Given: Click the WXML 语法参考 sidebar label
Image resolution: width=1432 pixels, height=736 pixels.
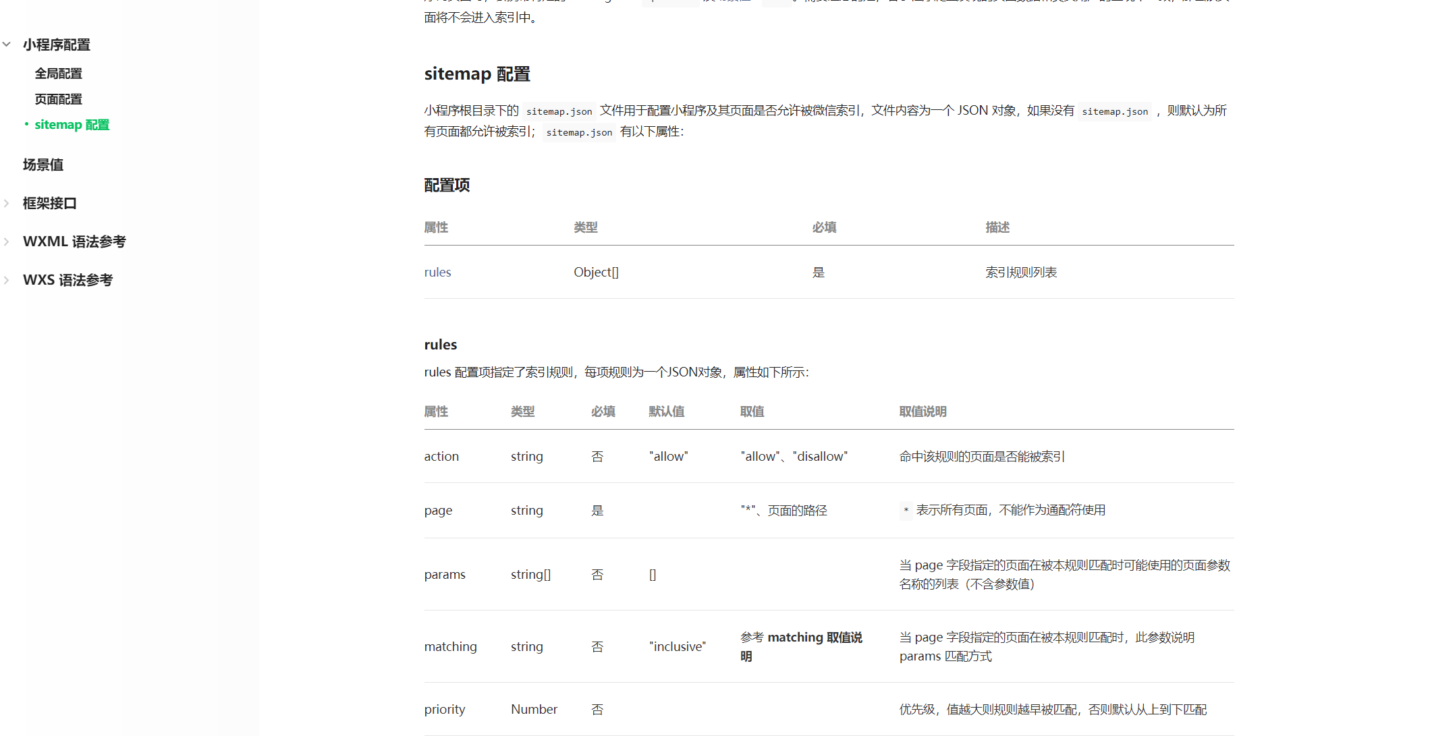Looking at the screenshot, I should click(74, 242).
